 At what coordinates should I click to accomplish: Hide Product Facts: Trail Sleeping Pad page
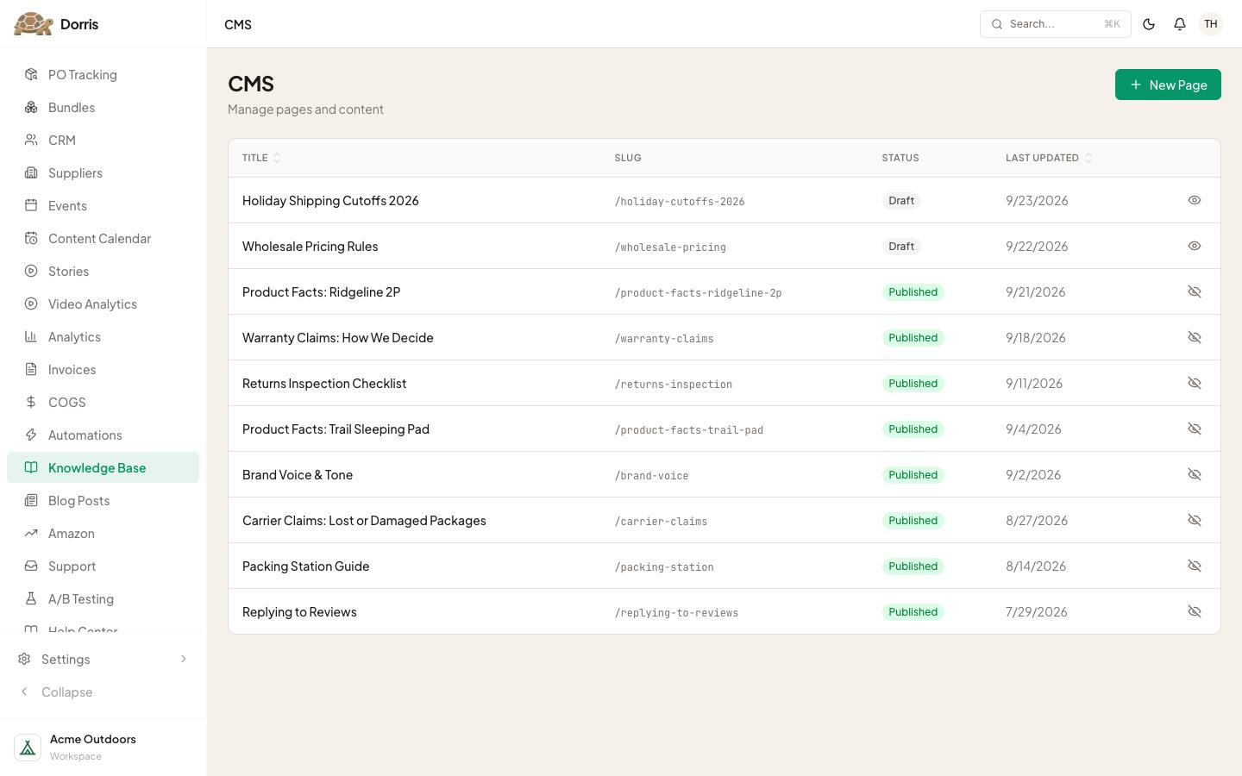tap(1195, 429)
